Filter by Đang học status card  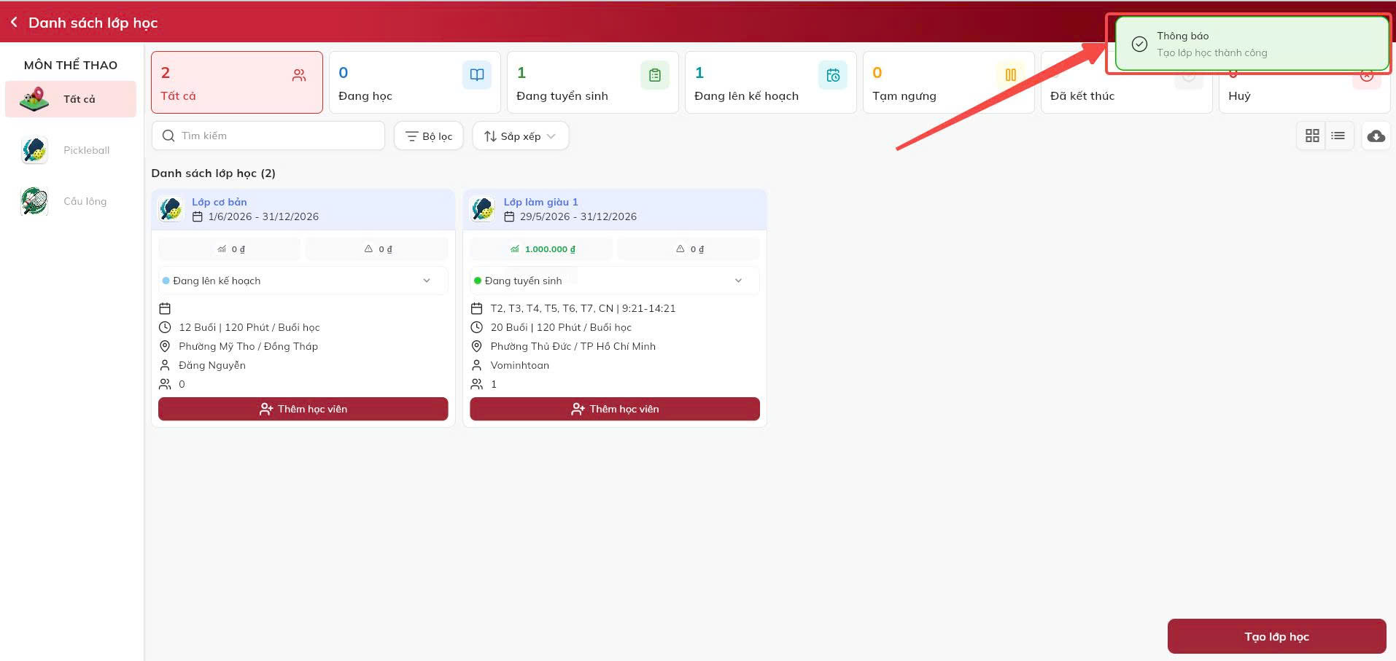[x=415, y=82]
